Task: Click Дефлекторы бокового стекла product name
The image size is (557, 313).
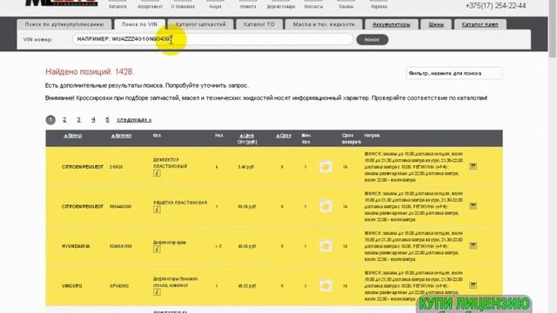Action: 175,282
